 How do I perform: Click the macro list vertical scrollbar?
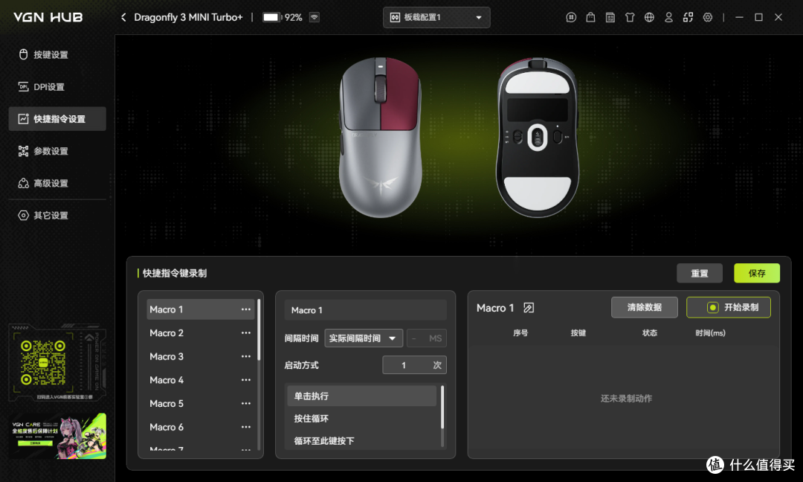click(x=259, y=330)
